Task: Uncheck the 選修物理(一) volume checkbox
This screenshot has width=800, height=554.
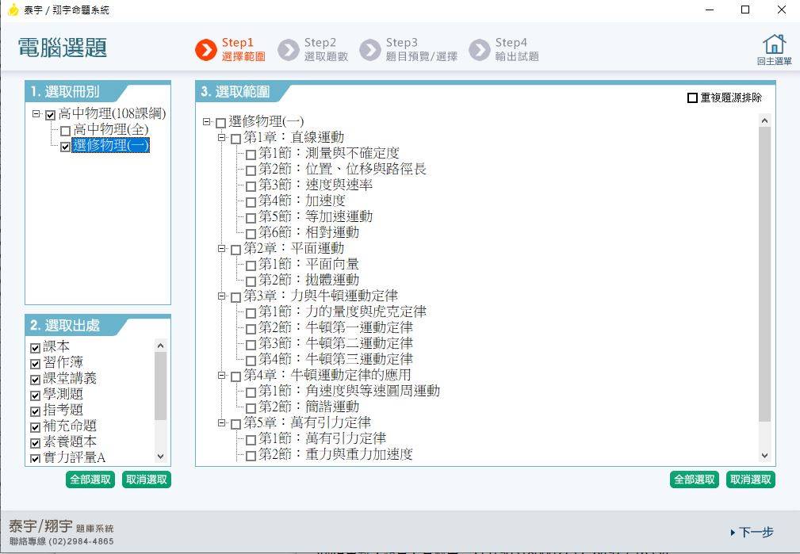Action: (65, 147)
